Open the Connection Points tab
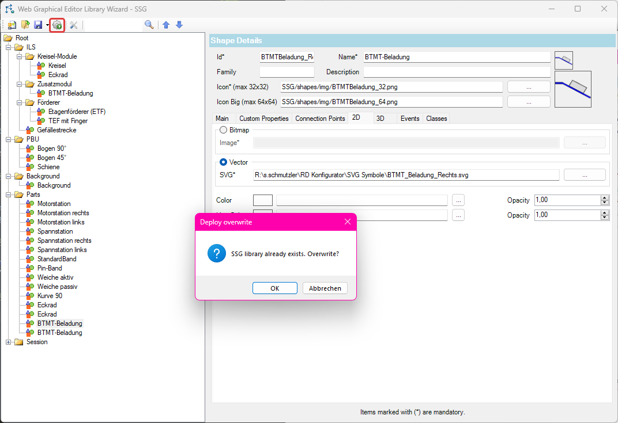The height and width of the screenshot is (423, 618). (320, 119)
